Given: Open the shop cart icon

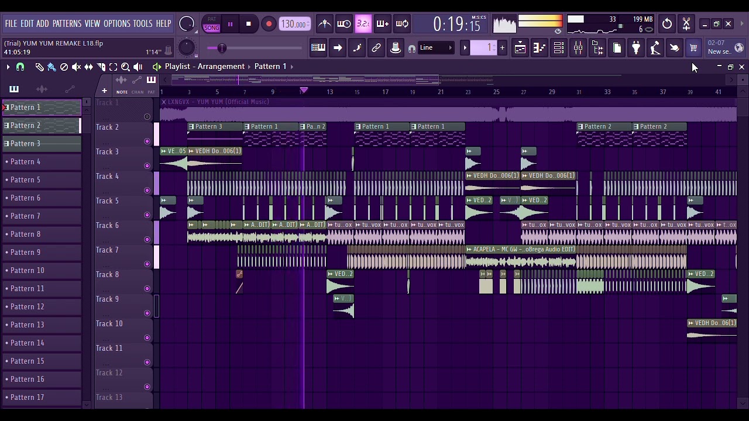Looking at the screenshot, I should coord(693,48).
